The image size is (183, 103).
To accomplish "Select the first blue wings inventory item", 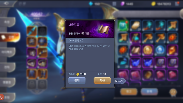I will pyautogui.click(x=135, y=63).
